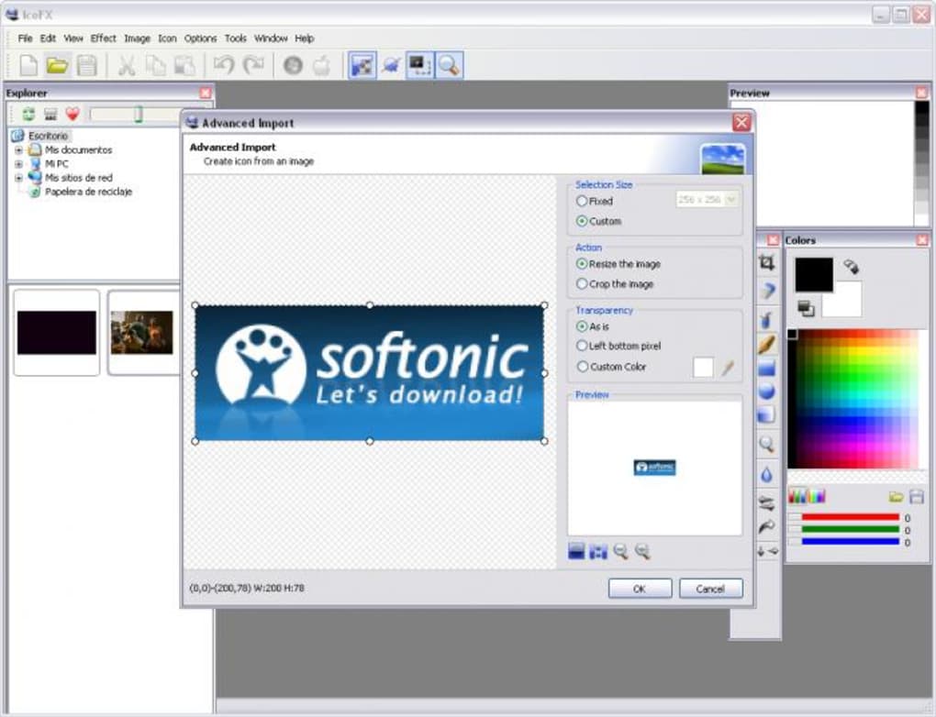
Task: Select Left bottom pixel transparency option
Action: pos(582,347)
